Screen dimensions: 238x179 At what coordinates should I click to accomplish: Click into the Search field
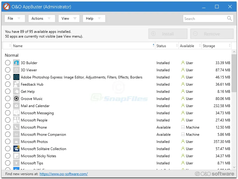(204, 18)
